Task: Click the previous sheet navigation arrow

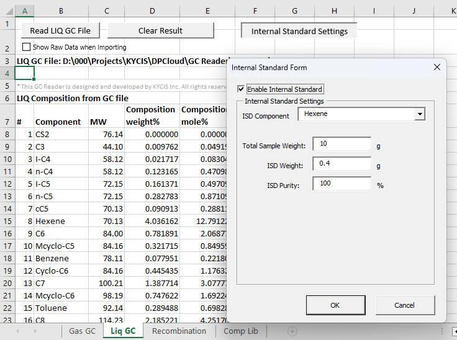Action: pyautogui.click(x=17, y=331)
